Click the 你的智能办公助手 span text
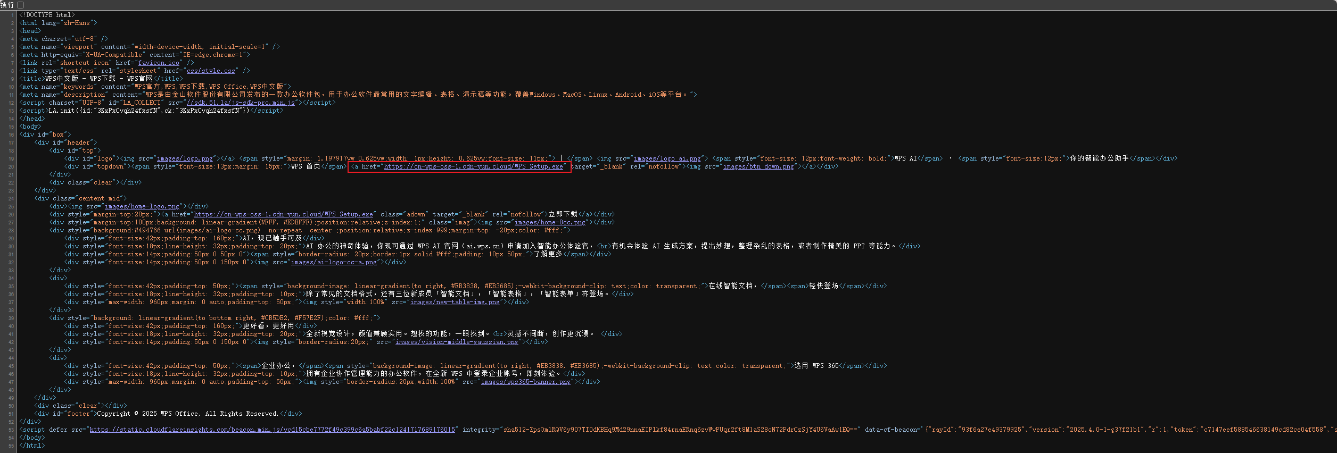 tap(1100, 158)
